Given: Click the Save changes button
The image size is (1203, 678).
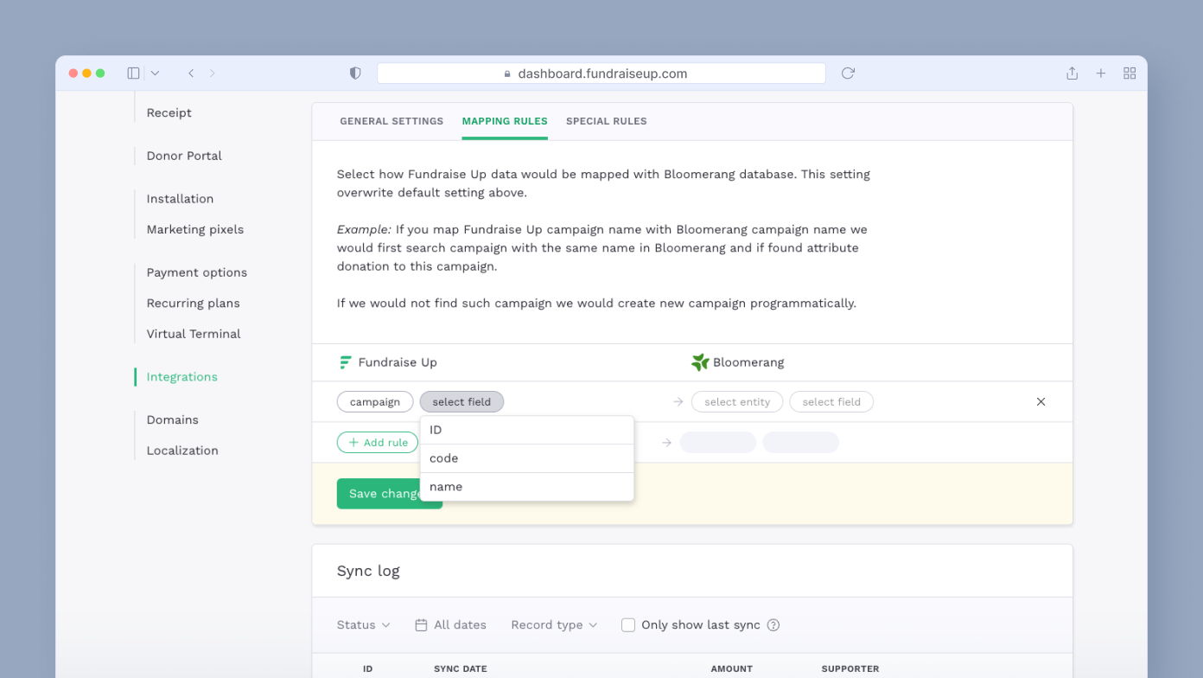Looking at the screenshot, I should point(390,494).
